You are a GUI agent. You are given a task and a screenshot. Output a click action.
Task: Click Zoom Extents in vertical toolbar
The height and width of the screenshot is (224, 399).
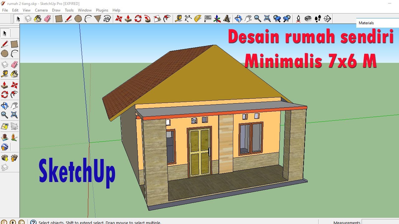(x=14, y=115)
